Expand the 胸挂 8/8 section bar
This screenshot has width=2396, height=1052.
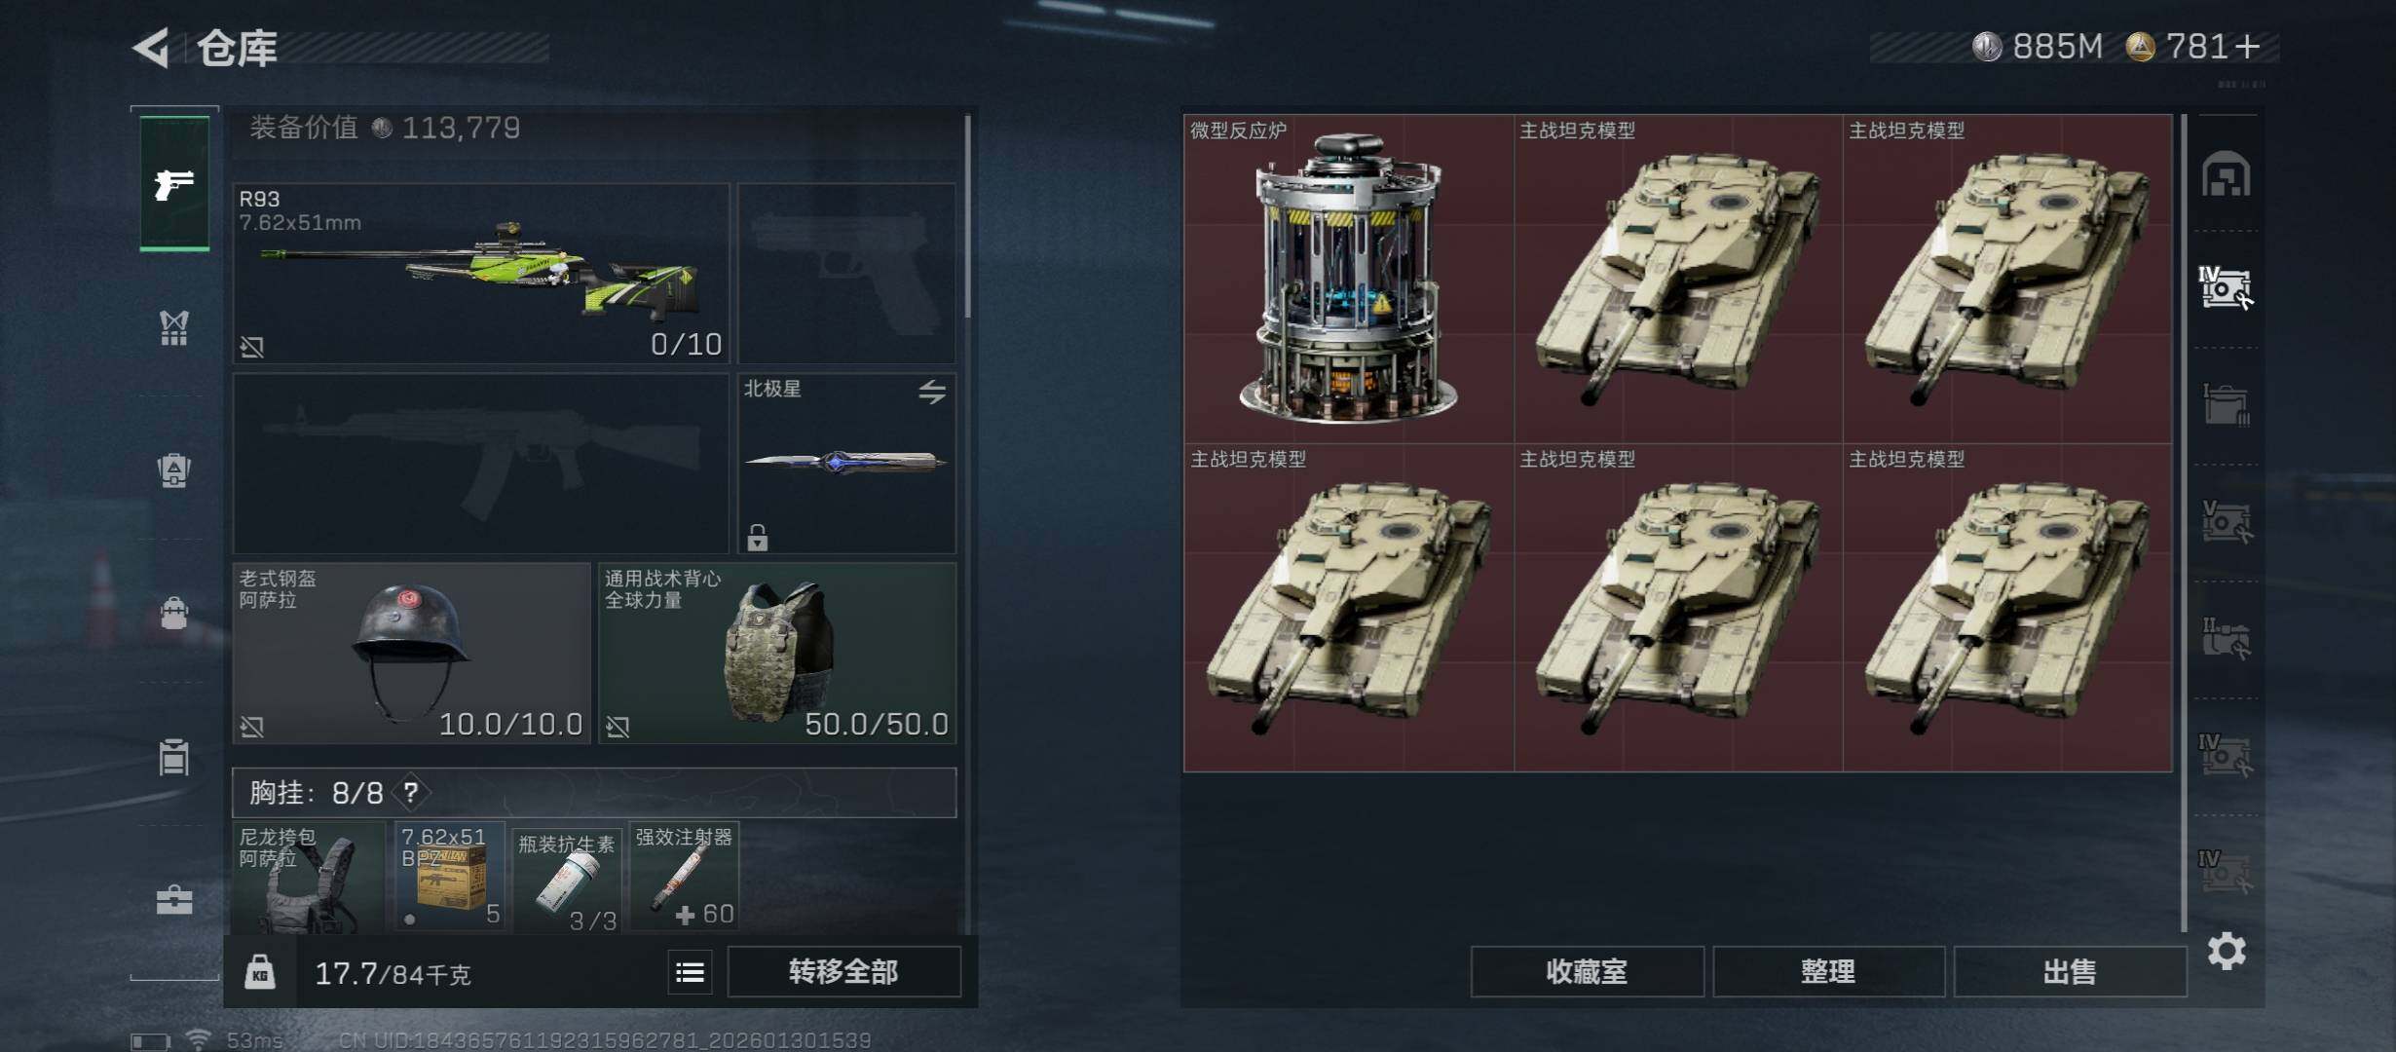594,793
